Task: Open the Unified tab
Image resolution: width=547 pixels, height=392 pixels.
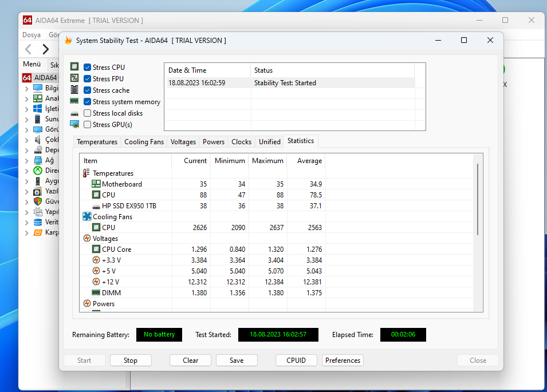Action: (x=270, y=142)
